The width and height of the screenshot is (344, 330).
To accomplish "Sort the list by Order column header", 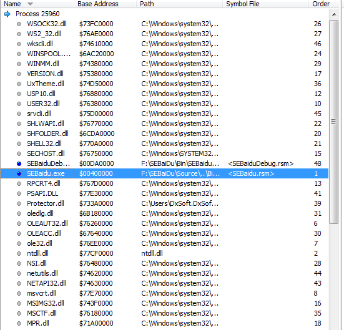I will pyautogui.click(x=321, y=4).
